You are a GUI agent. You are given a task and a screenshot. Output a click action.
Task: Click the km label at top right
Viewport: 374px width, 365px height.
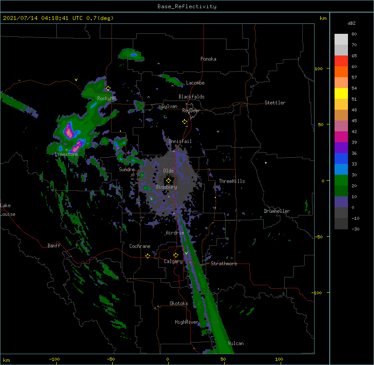tap(323, 18)
